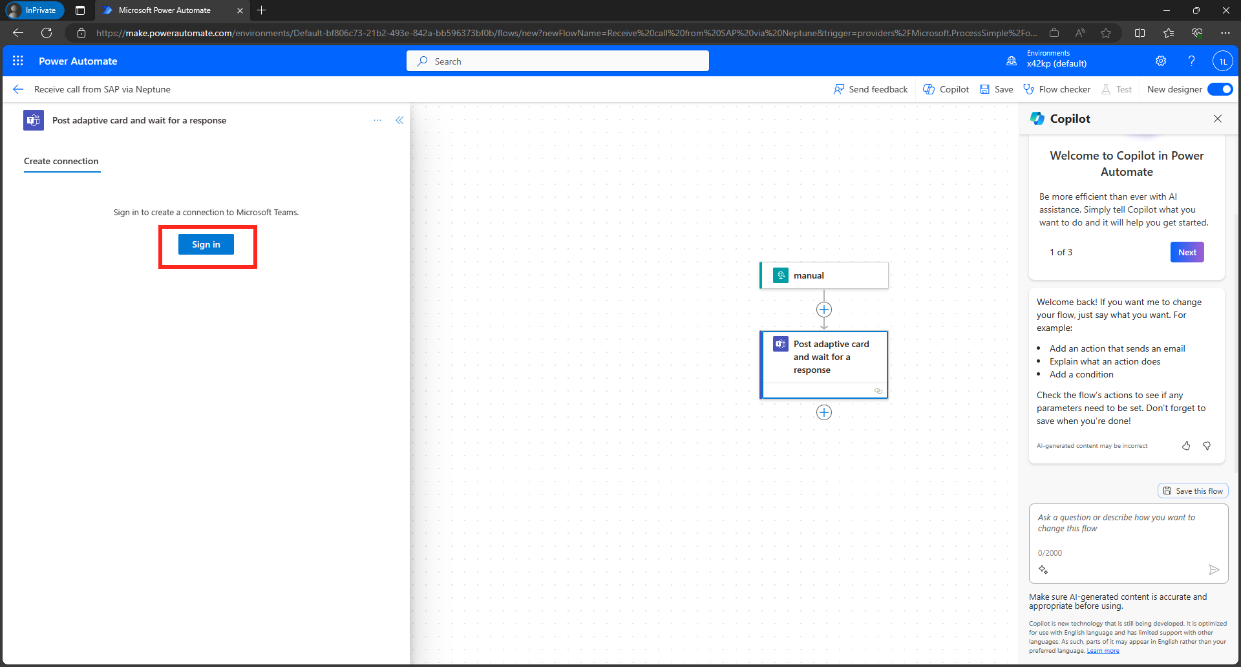This screenshot has width=1241, height=667.
Task: Click the back arrow beside the flow name
Action: point(18,89)
